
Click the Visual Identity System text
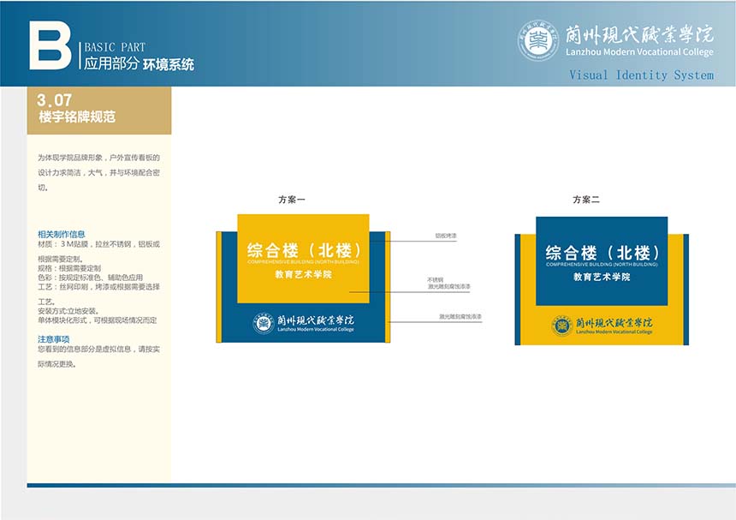[x=641, y=75]
